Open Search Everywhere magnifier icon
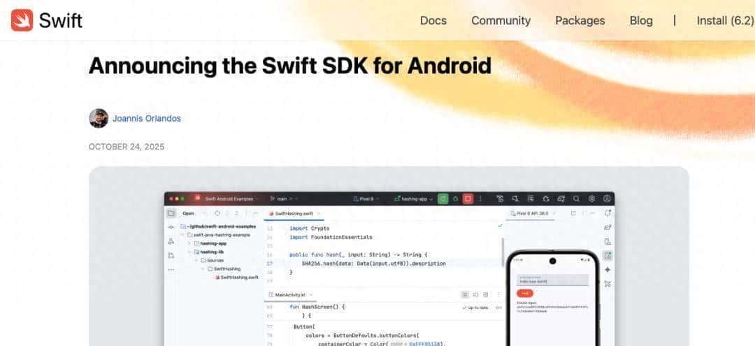Image resolution: width=755 pixels, height=346 pixels. point(576,199)
